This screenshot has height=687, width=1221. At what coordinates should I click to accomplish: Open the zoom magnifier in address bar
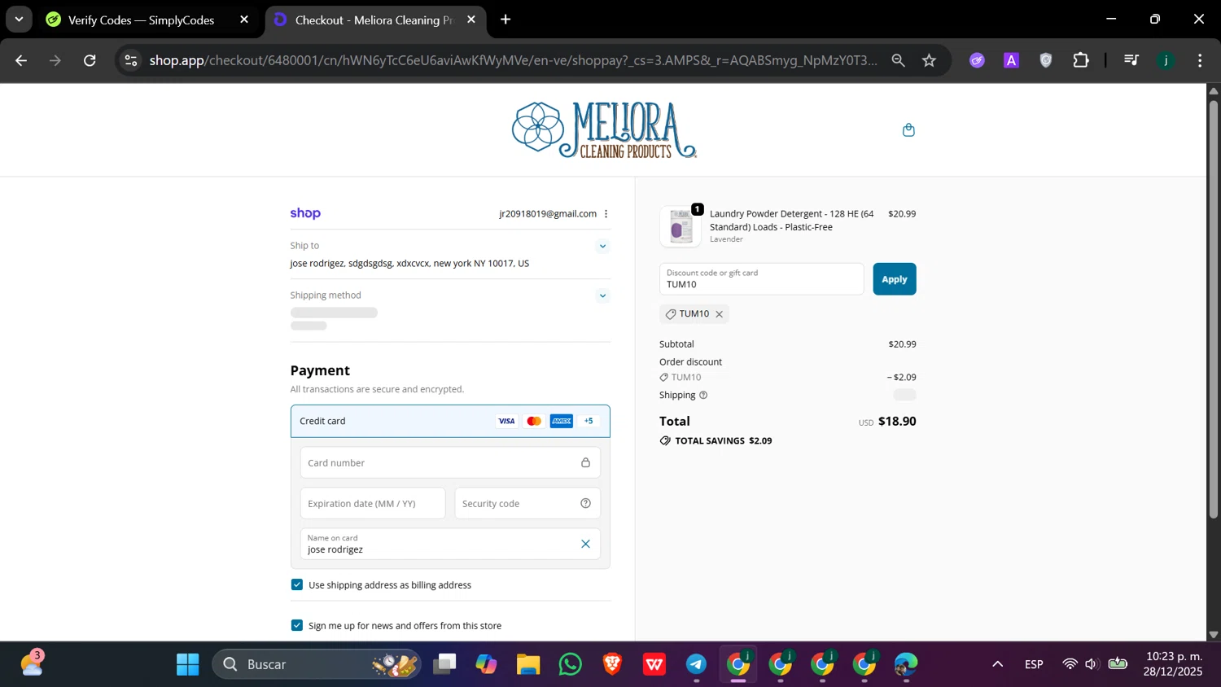point(898,60)
